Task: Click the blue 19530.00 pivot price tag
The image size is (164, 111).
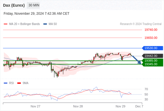Action: 153,48
